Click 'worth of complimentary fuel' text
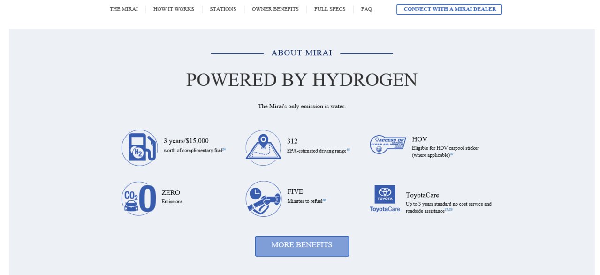The height and width of the screenshot is (275, 600). [x=193, y=151]
